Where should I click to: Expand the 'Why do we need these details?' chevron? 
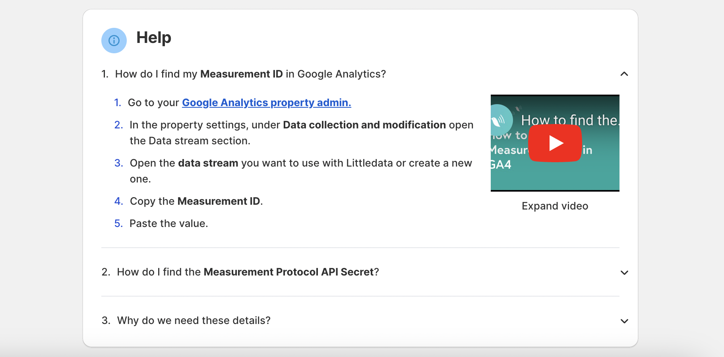point(624,321)
